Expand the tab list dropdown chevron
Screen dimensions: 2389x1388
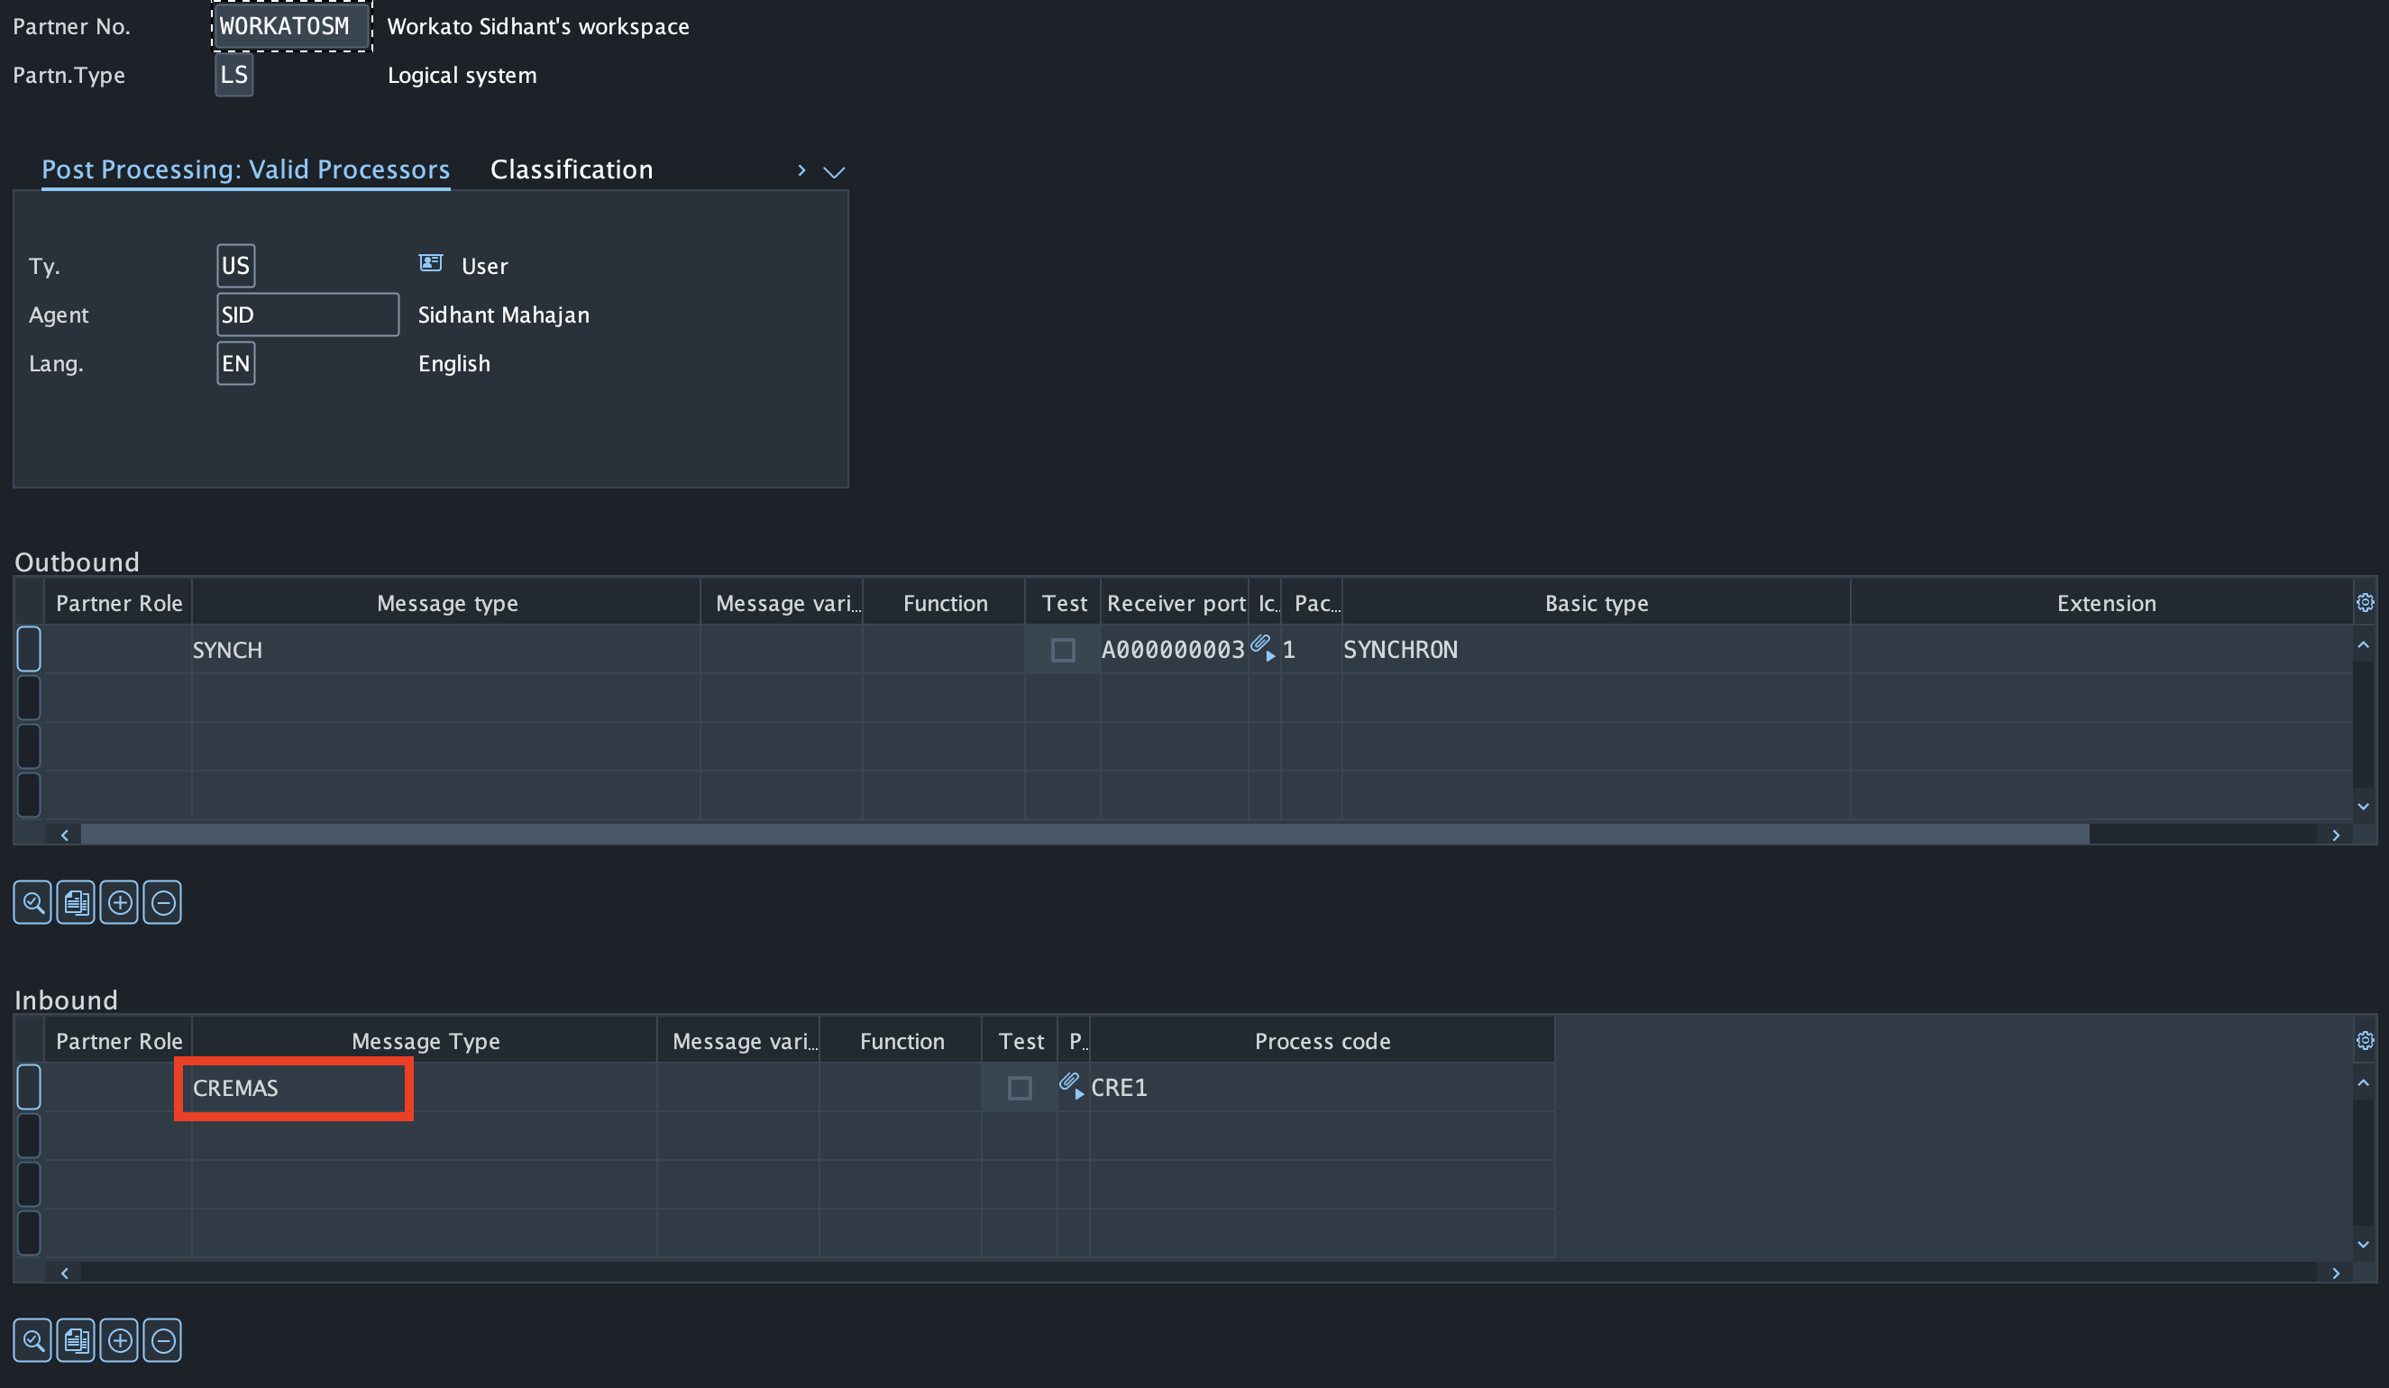(x=833, y=171)
